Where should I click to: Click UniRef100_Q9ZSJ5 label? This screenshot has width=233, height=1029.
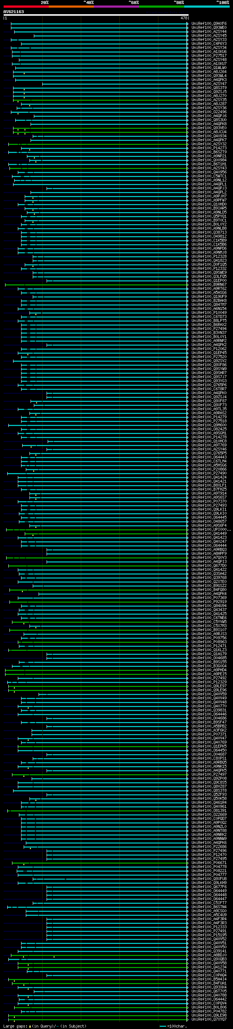pyautogui.click(x=209, y=92)
